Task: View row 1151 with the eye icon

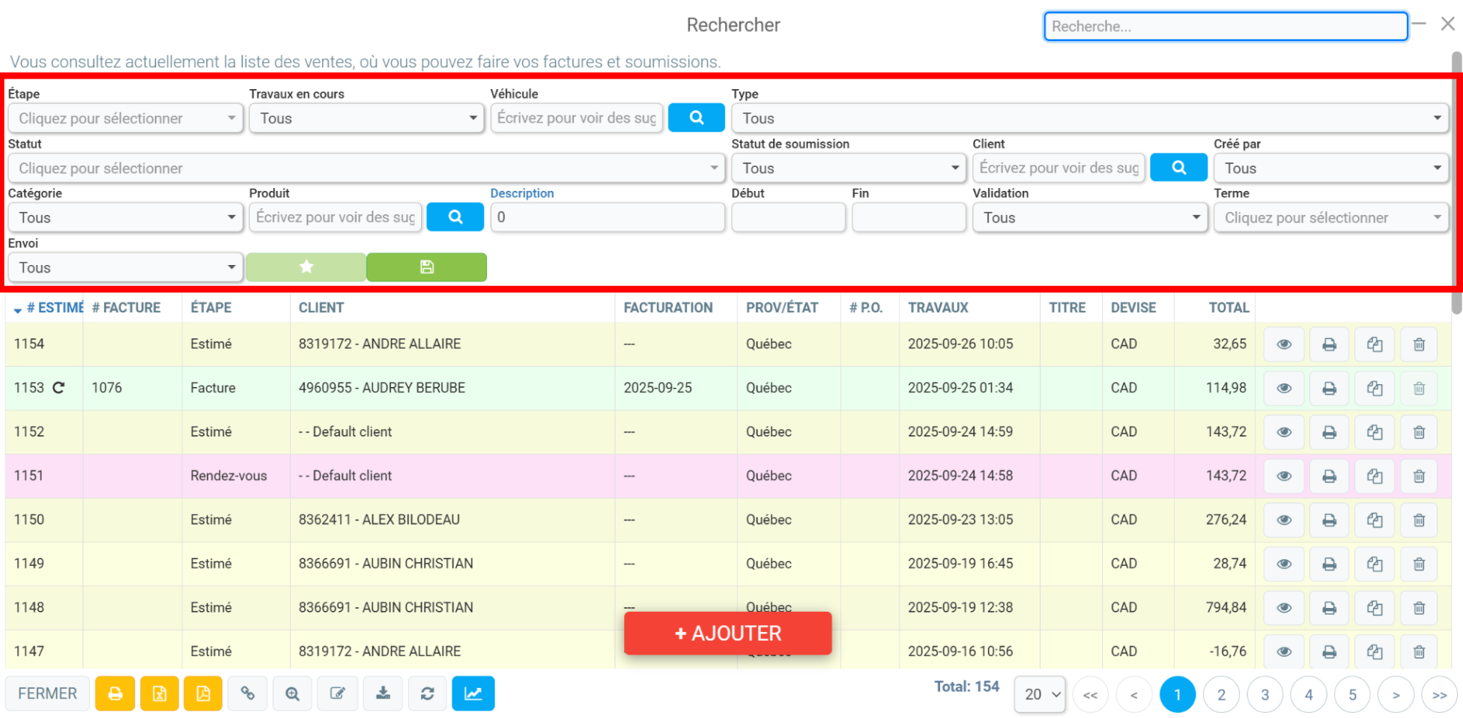Action: [1284, 476]
